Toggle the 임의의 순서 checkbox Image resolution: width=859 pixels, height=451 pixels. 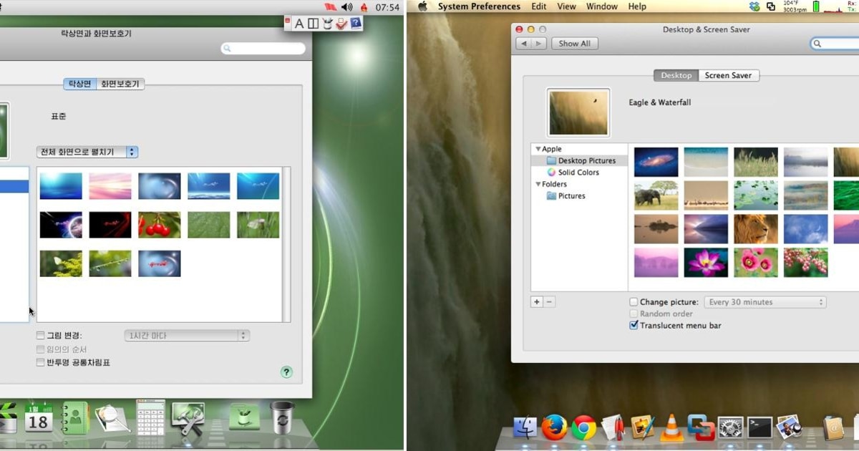click(40, 349)
